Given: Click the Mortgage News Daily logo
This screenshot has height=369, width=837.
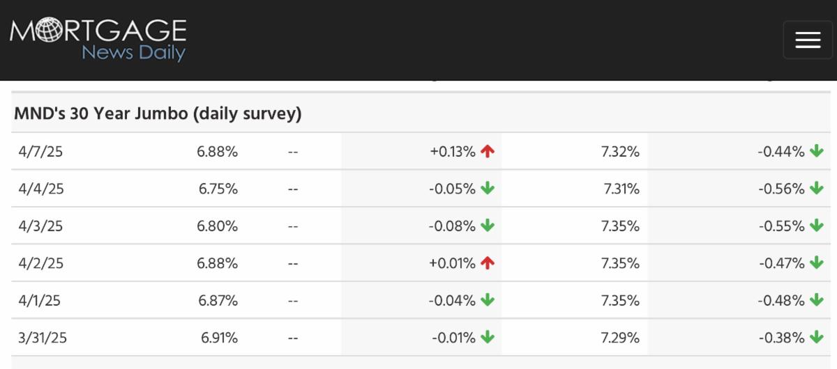Looking at the screenshot, I should (98, 40).
